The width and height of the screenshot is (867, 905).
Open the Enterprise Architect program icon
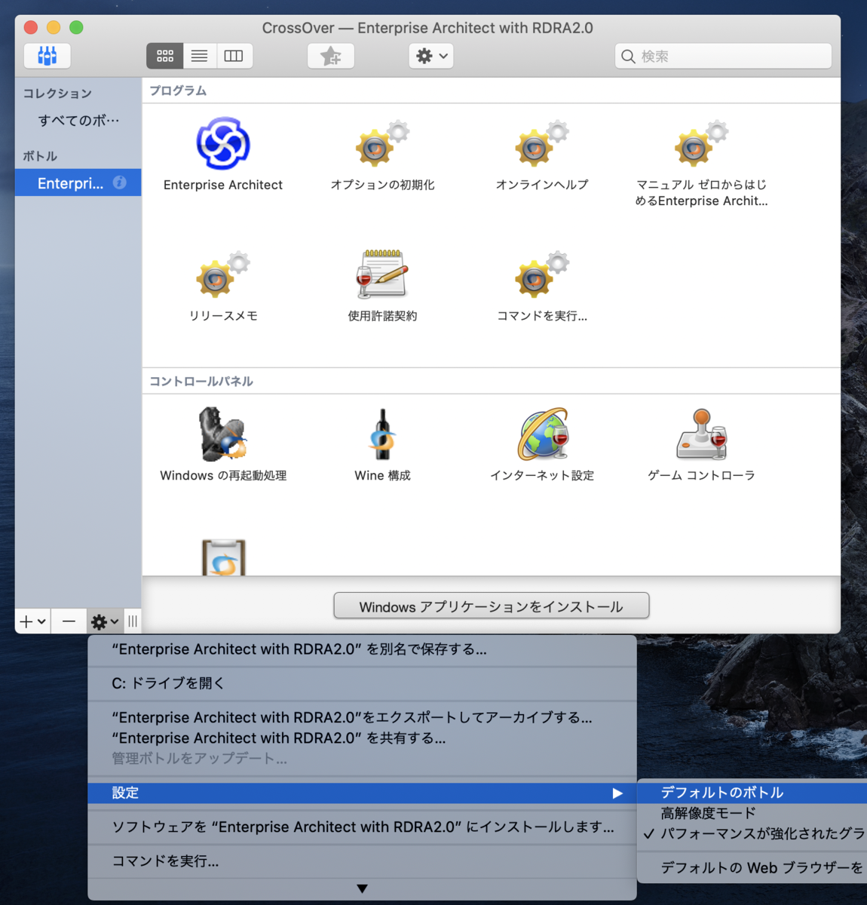pos(223,143)
